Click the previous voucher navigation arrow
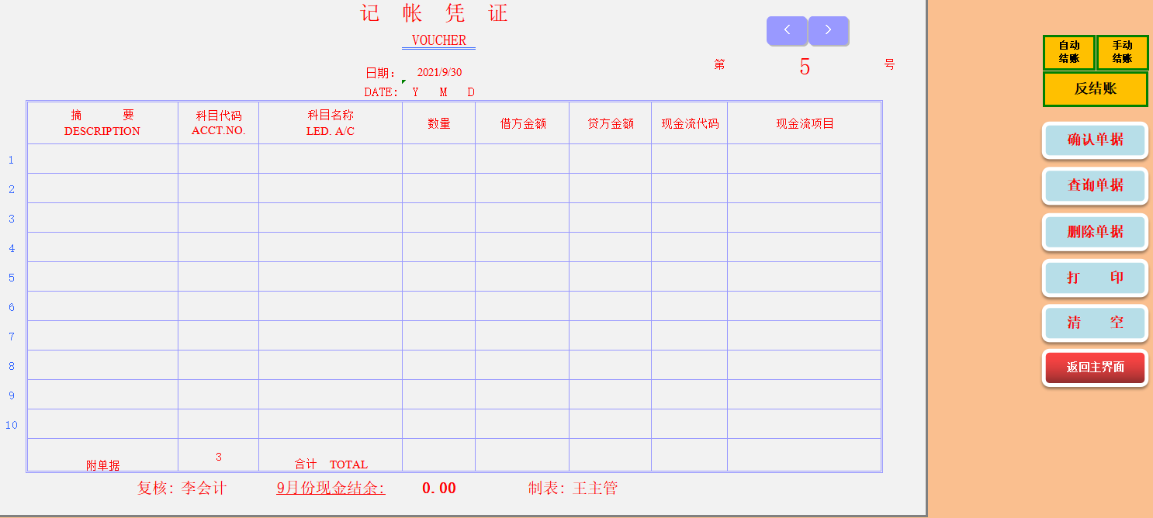 click(x=787, y=31)
